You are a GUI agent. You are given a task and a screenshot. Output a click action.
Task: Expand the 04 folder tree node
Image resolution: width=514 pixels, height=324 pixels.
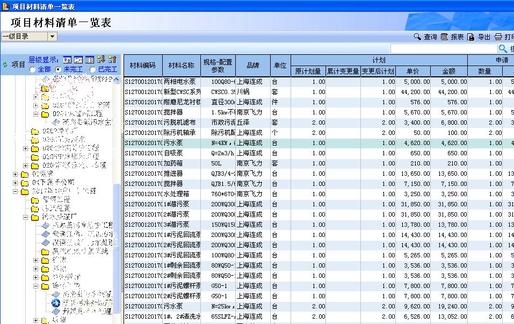16,183
